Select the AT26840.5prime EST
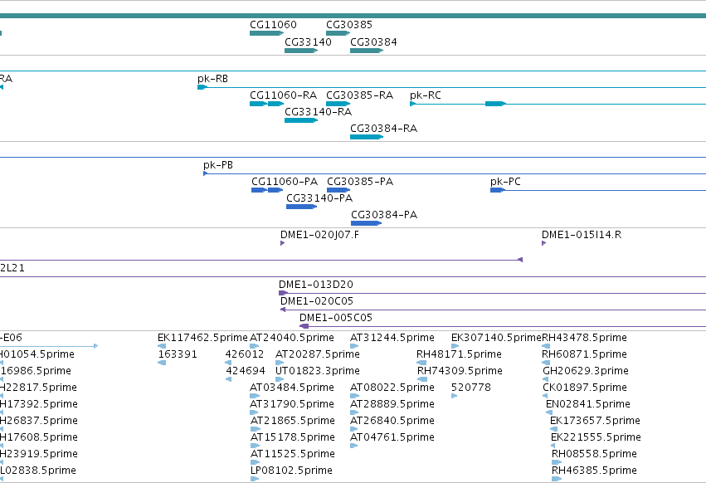The height and width of the screenshot is (483, 706). point(354,429)
